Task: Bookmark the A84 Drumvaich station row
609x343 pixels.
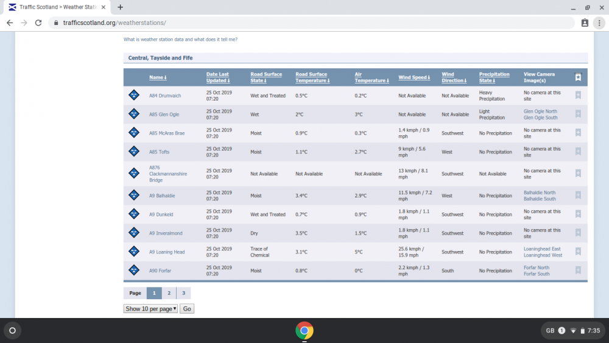Action: point(578,95)
